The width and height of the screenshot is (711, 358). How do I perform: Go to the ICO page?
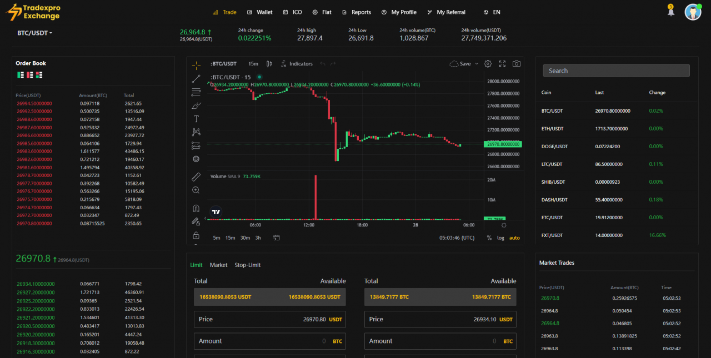[x=293, y=12]
